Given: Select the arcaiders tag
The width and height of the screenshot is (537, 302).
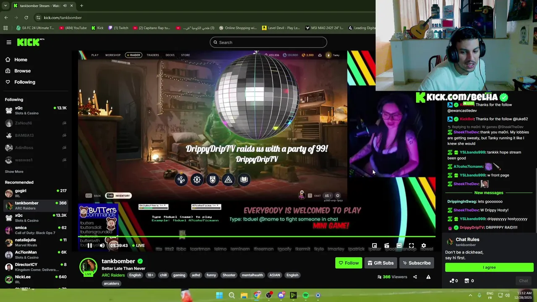Looking at the screenshot, I should click(112, 284).
